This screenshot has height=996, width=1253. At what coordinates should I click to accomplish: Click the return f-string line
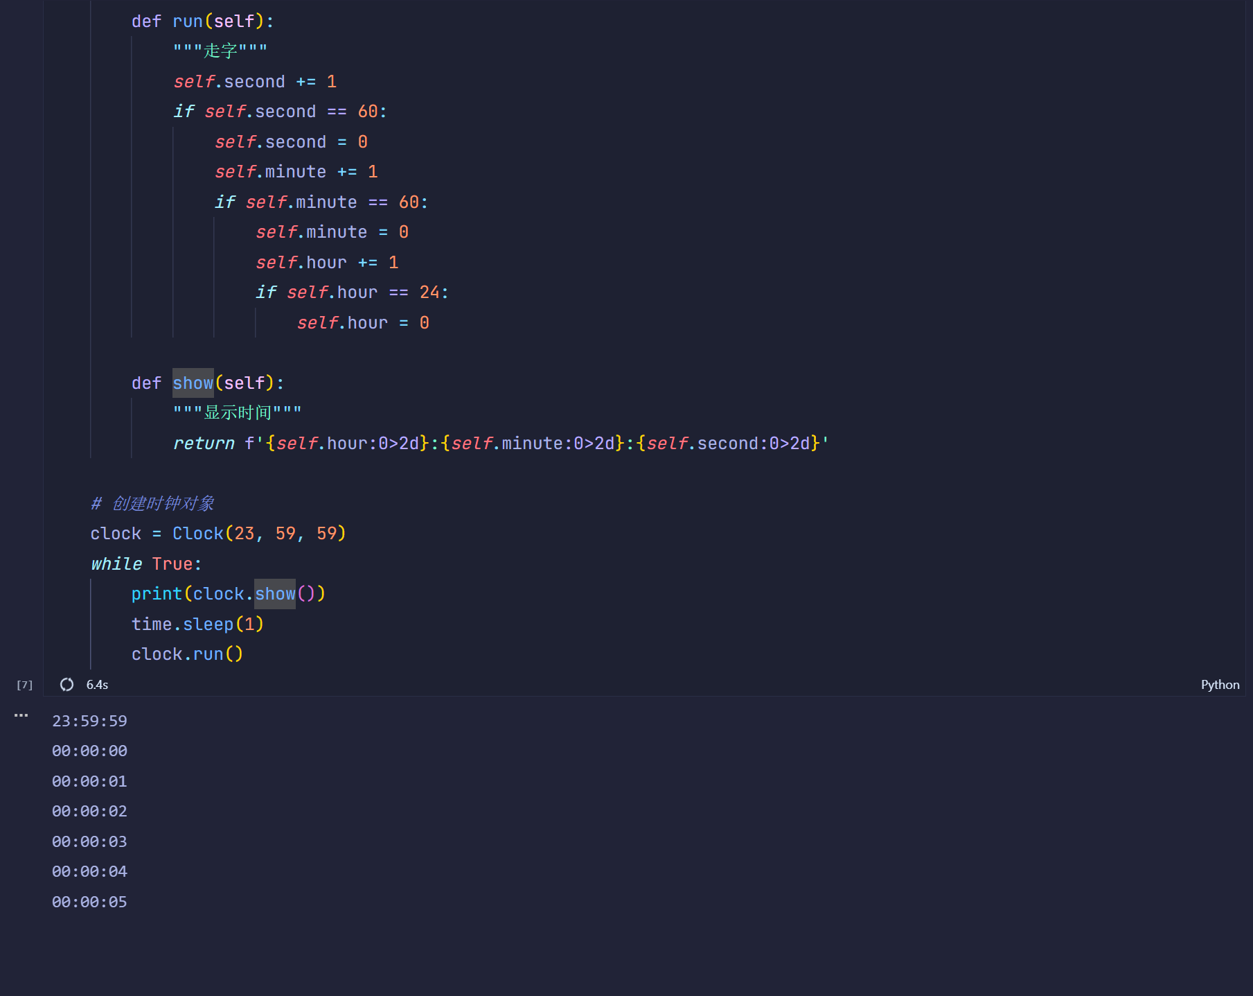point(499,443)
